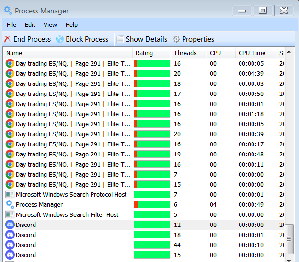Image resolution: width=299 pixels, height=262 pixels.
Task: Select the Microsoft Windows Search Filter Host name
Action: [x=67, y=214]
